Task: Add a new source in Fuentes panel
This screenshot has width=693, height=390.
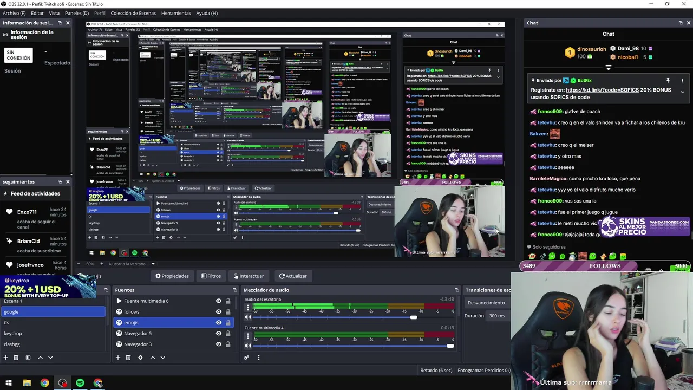Action: point(117,357)
